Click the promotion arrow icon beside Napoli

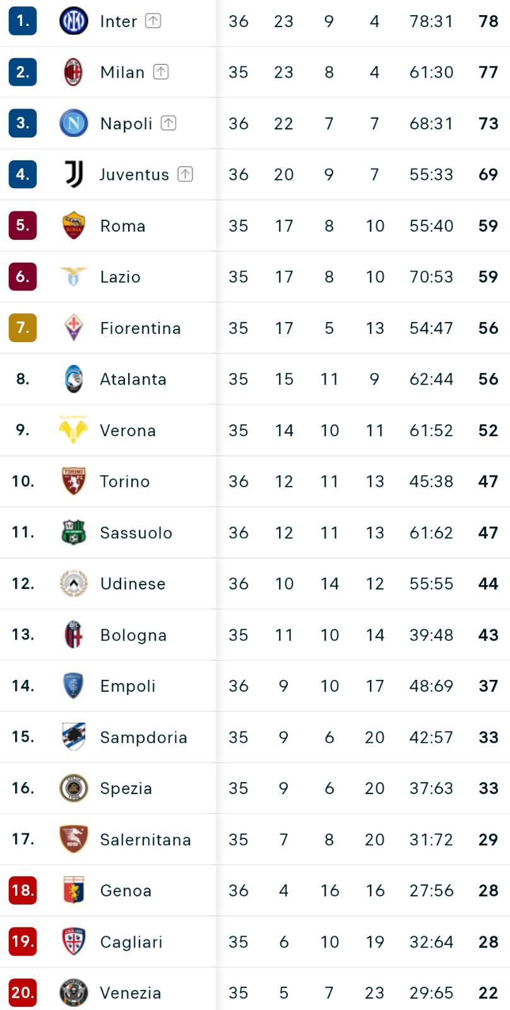tap(168, 123)
